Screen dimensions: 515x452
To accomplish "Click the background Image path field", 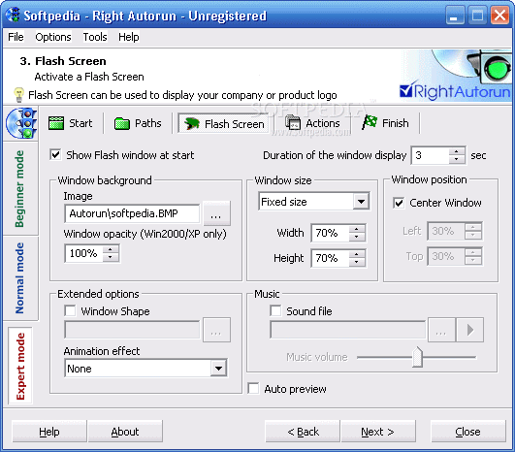I will pos(132,213).
